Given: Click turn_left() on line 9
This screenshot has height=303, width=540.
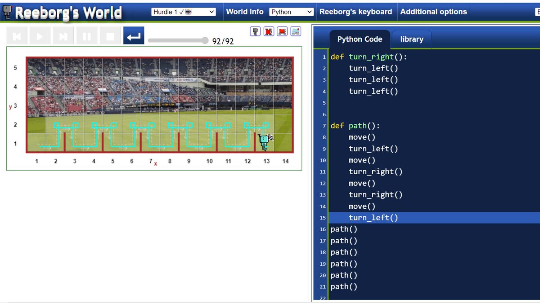Looking at the screenshot, I should click(x=373, y=149).
